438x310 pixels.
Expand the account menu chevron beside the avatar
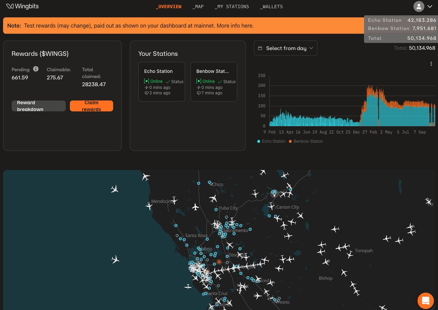point(430,7)
